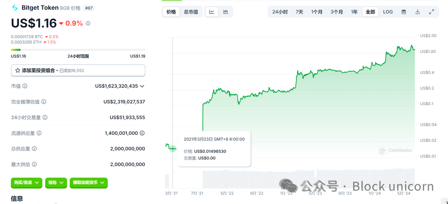Image resolution: width=448 pixels, height=204 pixels.
Task: Click the US$51,933,555 trading volume value
Action: (127, 118)
